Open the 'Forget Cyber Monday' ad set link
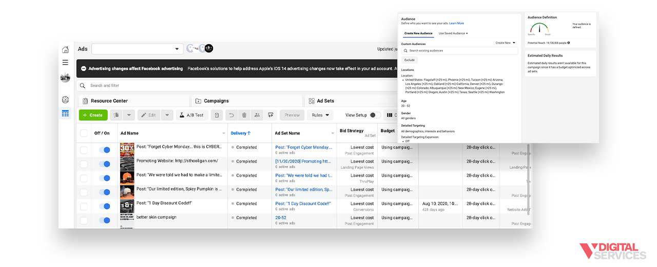 [x=303, y=147]
